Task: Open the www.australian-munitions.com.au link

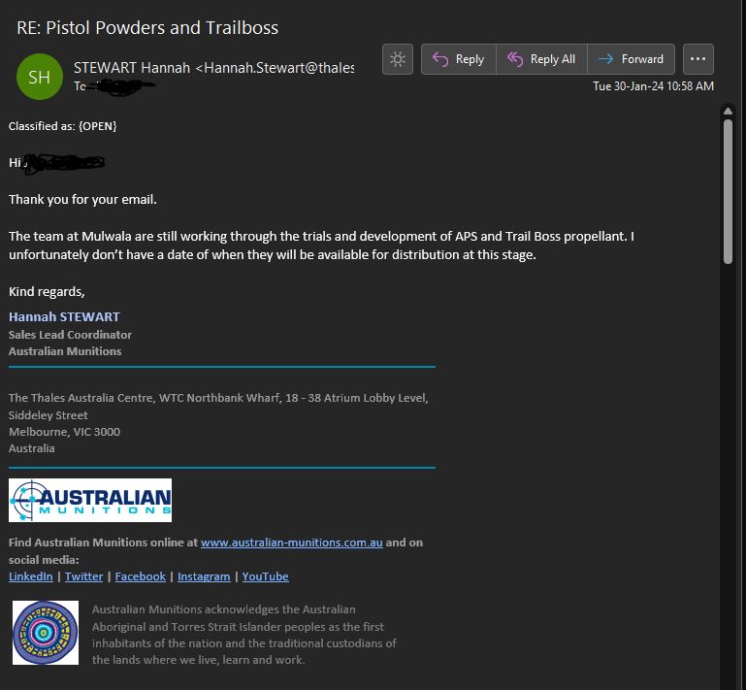Action: coord(291,542)
